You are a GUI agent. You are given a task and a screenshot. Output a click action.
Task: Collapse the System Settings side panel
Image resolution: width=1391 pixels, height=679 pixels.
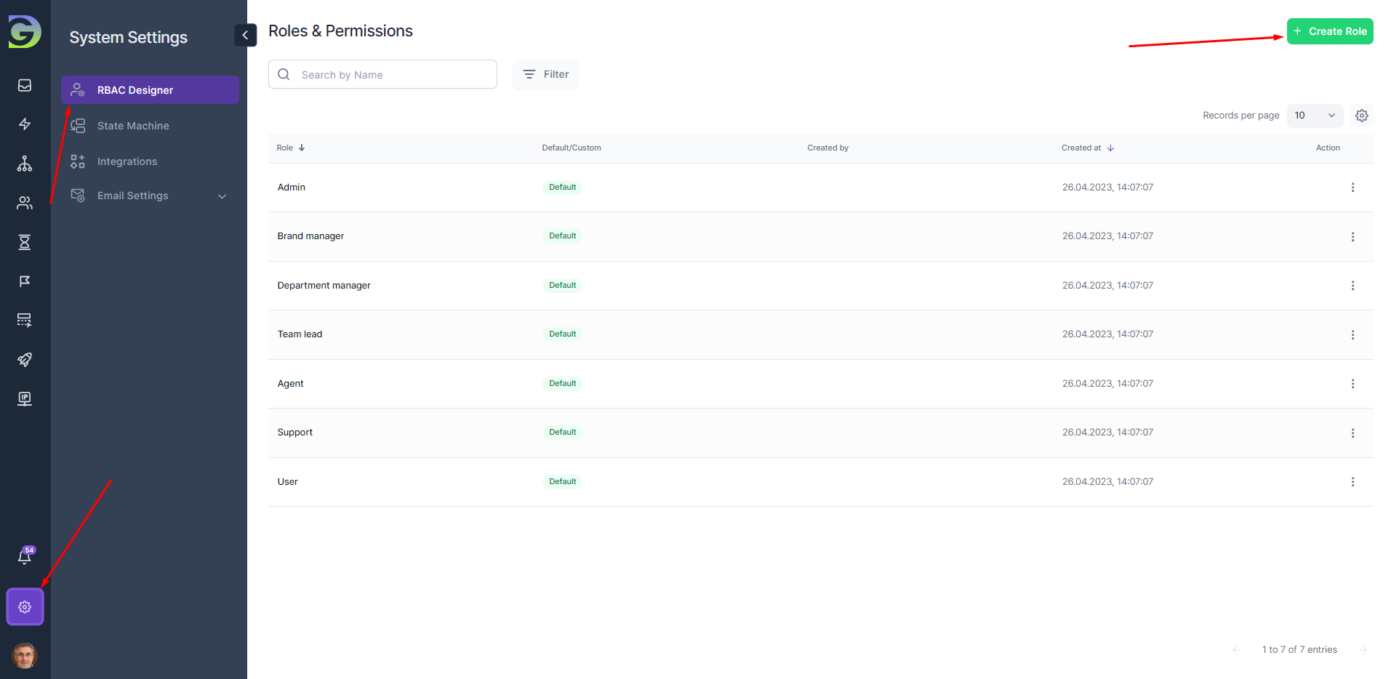245,35
